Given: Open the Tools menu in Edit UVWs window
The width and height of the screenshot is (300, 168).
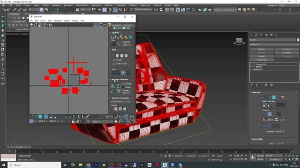Looking at the screenshot, I should pyautogui.click(x=50, y=21).
